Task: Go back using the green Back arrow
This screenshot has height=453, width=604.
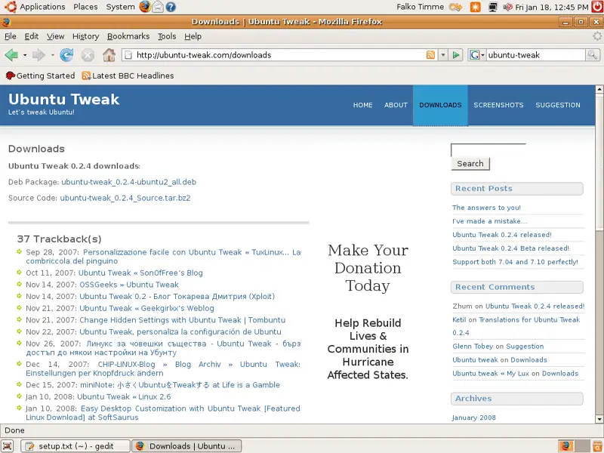Action: tap(11, 55)
